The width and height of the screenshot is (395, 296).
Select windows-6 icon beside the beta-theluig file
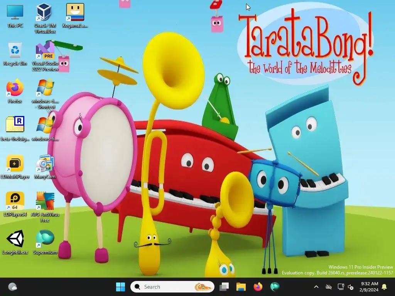coord(45,128)
